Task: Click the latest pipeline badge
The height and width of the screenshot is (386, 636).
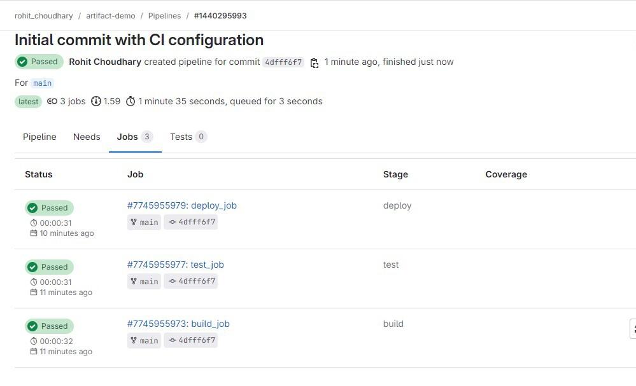Action: (28, 102)
